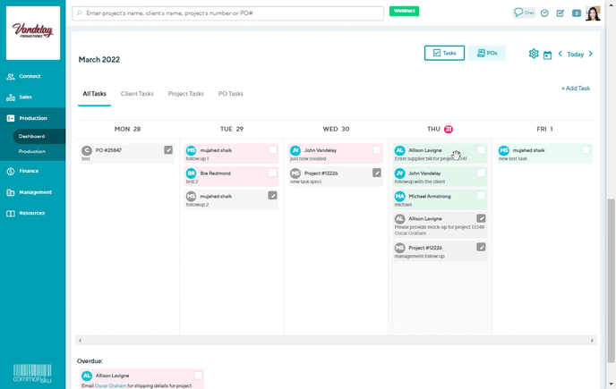616x389 pixels.
Task: Open dashboard settings gear icon
Action: (x=534, y=54)
